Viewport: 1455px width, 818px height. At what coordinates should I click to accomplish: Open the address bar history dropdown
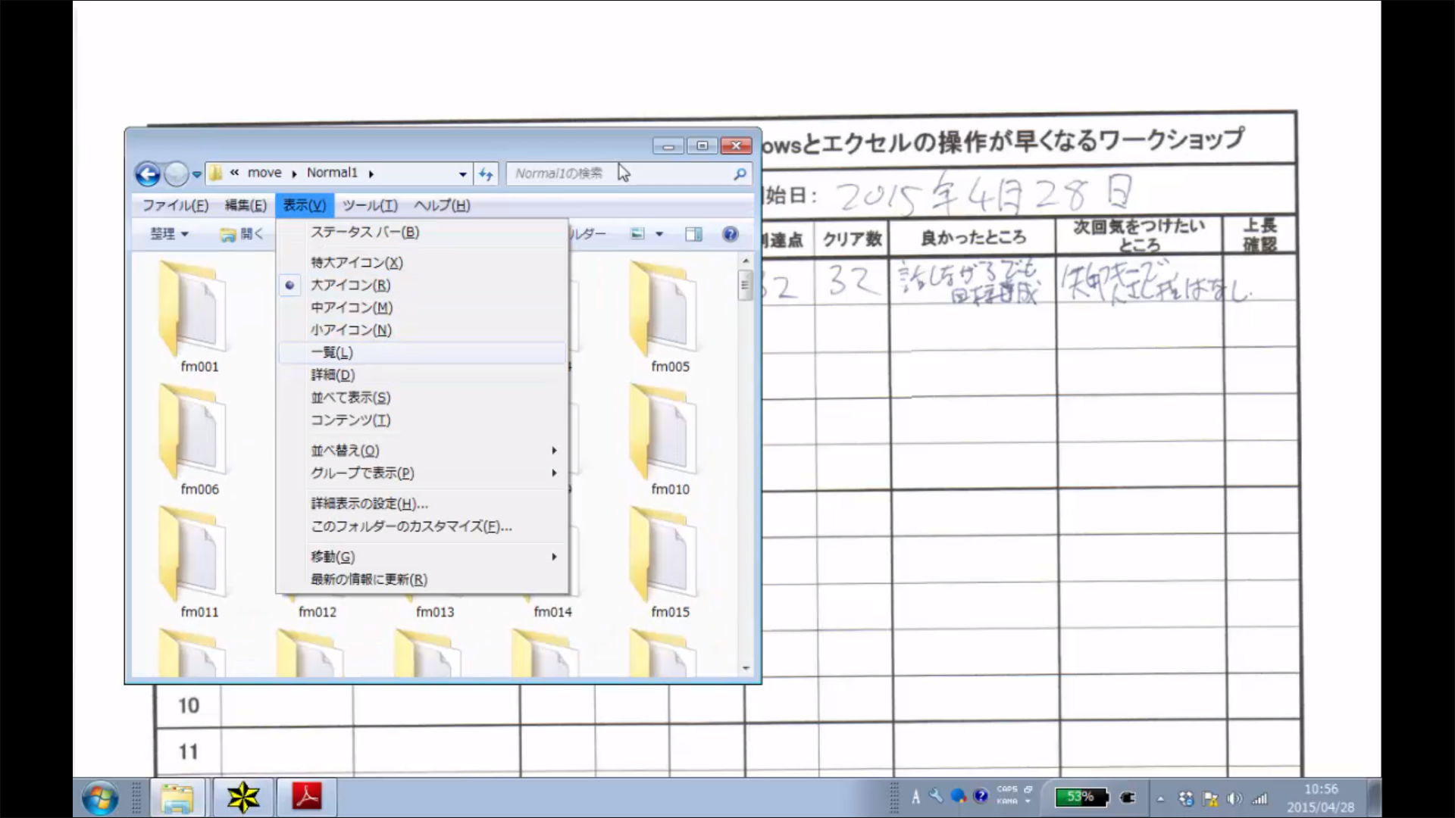pyautogui.click(x=462, y=174)
